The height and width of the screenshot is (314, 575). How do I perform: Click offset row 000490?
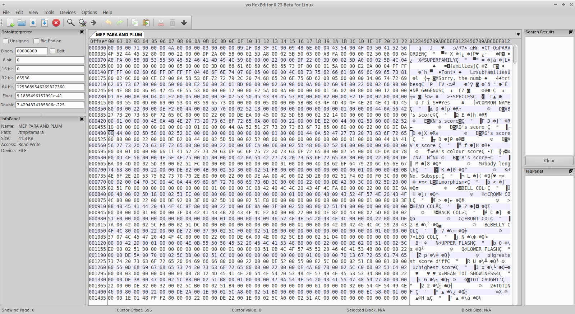coord(97,133)
